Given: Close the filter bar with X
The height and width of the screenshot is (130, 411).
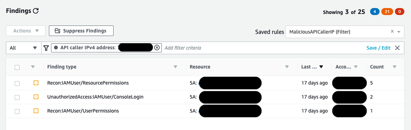Looking at the screenshot, I should click(x=397, y=48).
